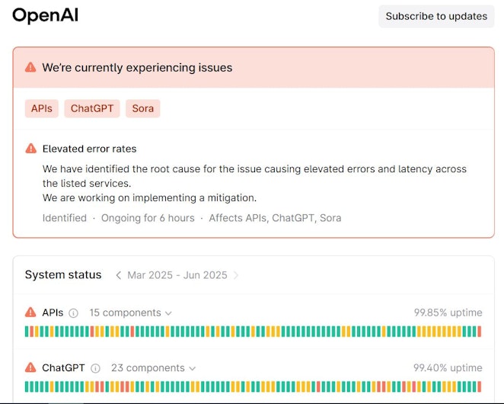
Task: Click the last red bar in APIs uptime chart
Action: pyautogui.click(x=479, y=332)
